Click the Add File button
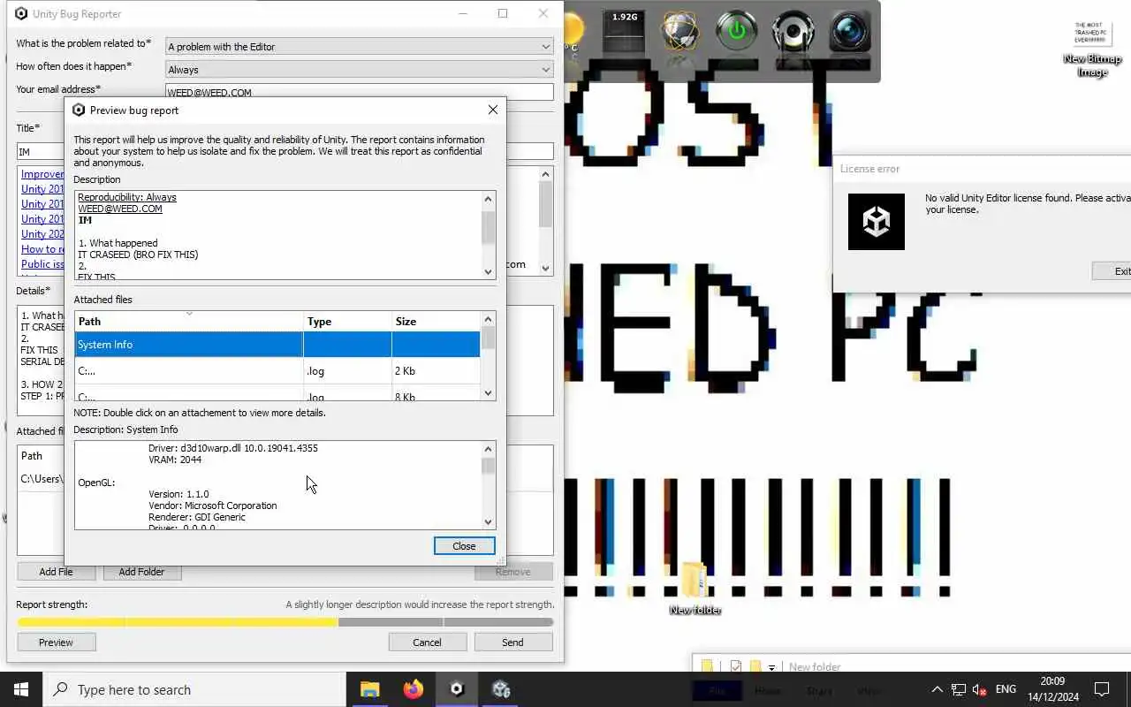1131x707 pixels. point(56,572)
